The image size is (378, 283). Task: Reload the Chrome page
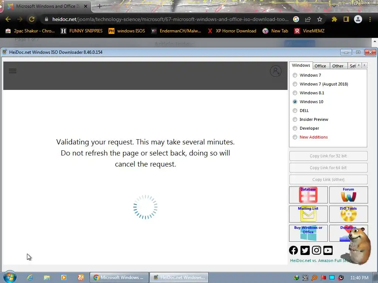32,19
